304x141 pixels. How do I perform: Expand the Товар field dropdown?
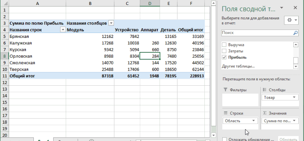point(294,97)
